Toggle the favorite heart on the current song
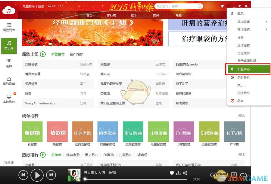The height and width of the screenshot is (184, 271). click(172, 173)
